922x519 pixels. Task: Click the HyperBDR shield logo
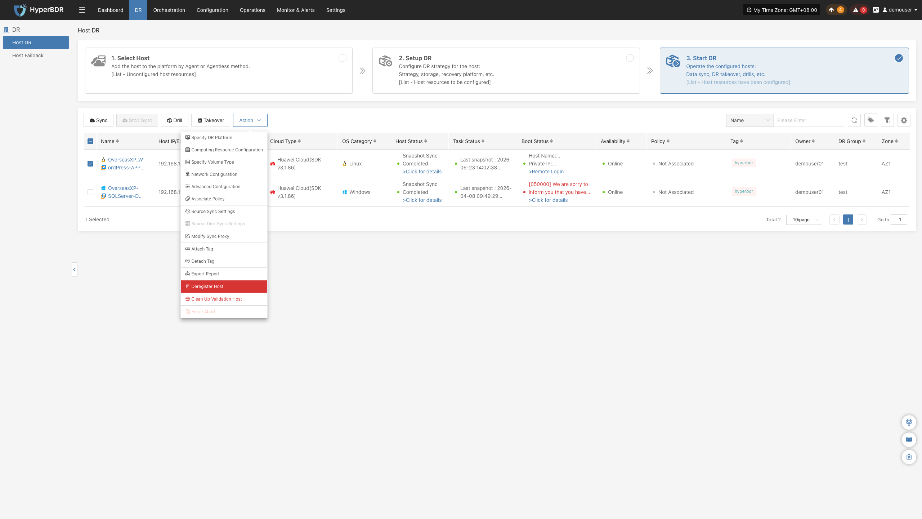pos(20,10)
